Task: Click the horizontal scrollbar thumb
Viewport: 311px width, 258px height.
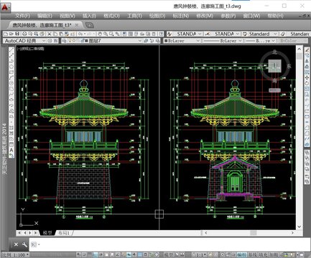Action: (x=254, y=233)
